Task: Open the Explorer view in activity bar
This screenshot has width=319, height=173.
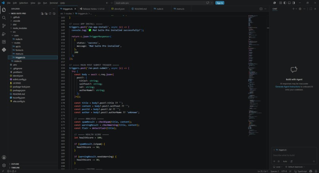Action: pos(4,10)
